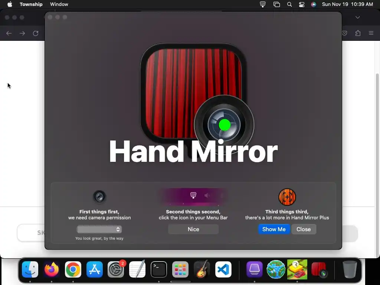Click the Close button for Hand Mirror Plus
Screen dimensions: 380x285
tap(304, 229)
